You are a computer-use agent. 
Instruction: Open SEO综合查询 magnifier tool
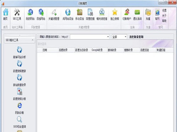click(x=19, y=122)
